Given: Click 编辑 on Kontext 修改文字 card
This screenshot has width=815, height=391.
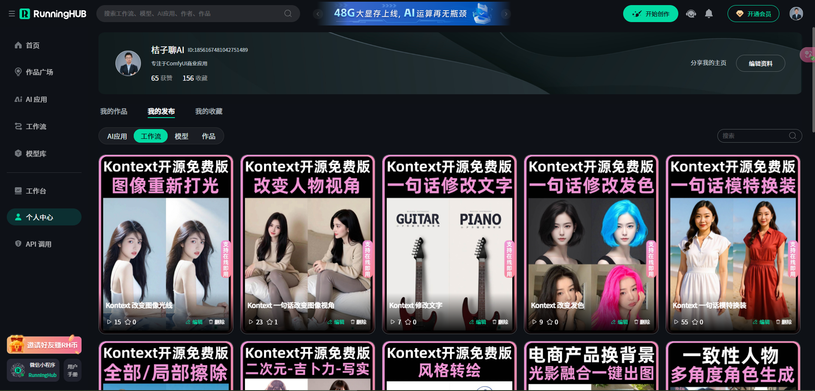Looking at the screenshot, I should [478, 322].
